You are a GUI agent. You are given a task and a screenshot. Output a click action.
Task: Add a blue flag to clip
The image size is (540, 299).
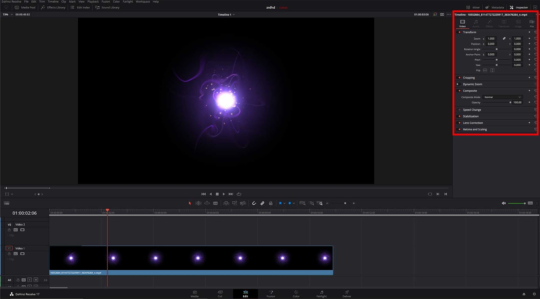[x=280, y=203]
